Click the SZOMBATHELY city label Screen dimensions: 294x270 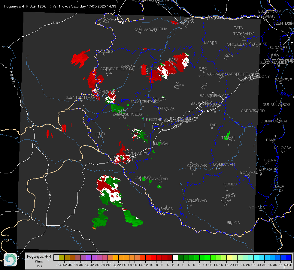[x=114, y=69]
